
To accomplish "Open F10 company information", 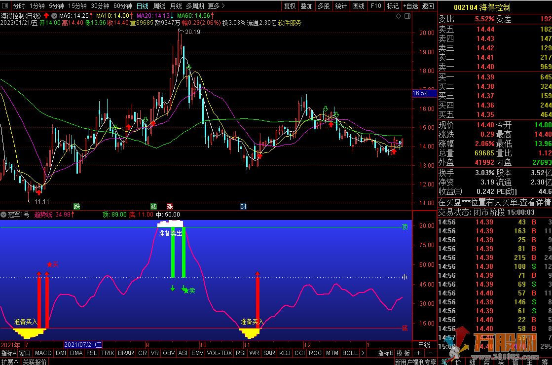I will [x=376, y=6].
